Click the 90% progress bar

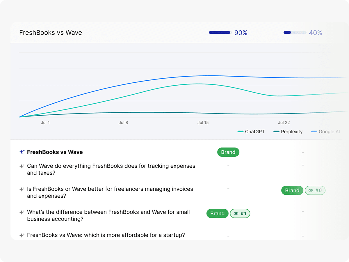click(220, 33)
